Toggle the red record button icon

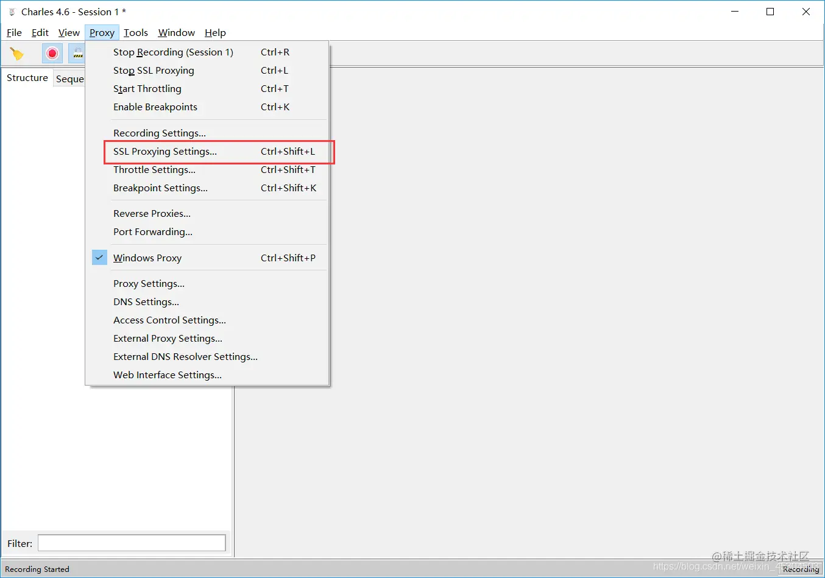(x=52, y=54)
